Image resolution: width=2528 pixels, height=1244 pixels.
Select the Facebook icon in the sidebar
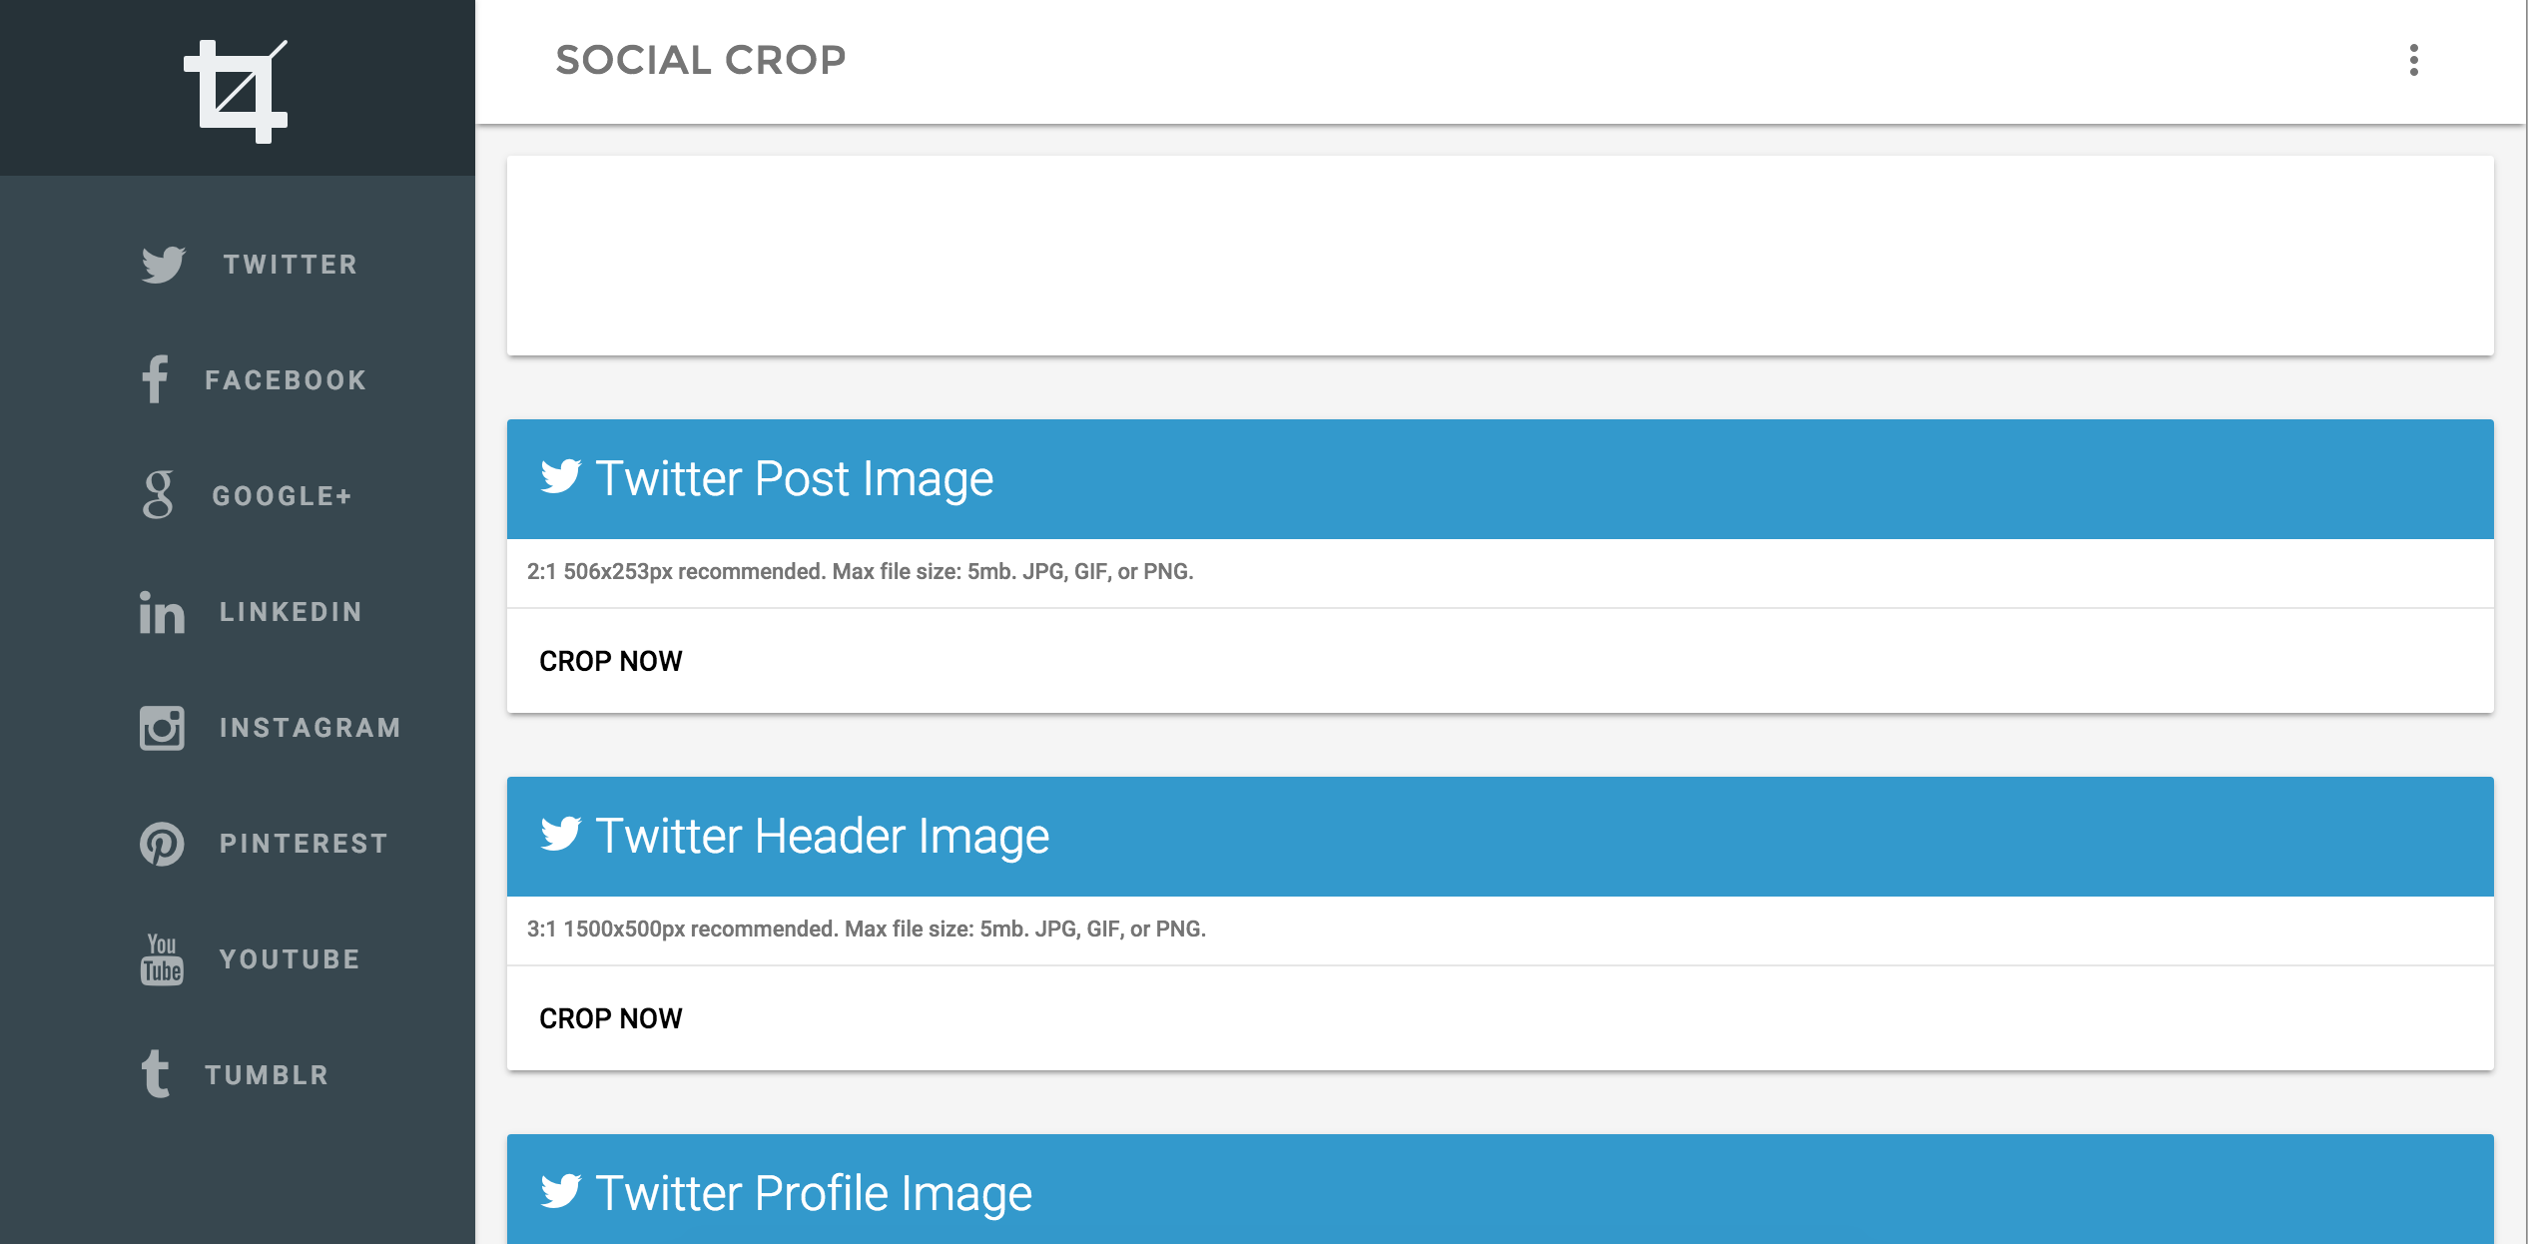tap(157, 380)
